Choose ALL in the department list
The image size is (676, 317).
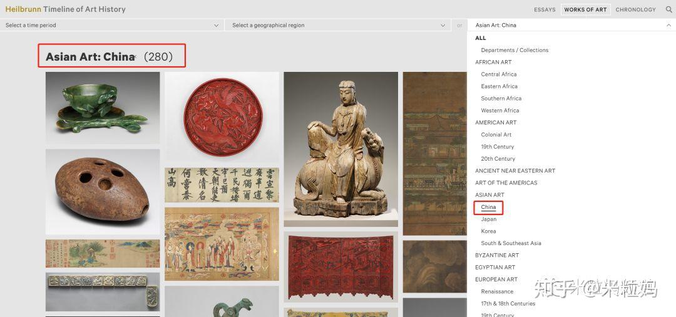(x=480, y=38)
